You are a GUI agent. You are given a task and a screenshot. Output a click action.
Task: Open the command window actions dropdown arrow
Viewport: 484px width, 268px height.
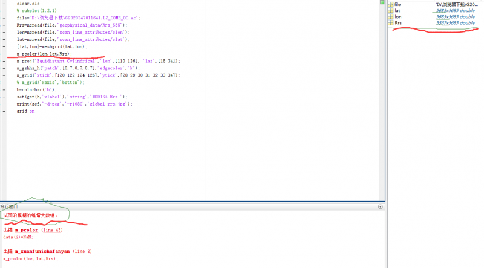coord(381,206)
